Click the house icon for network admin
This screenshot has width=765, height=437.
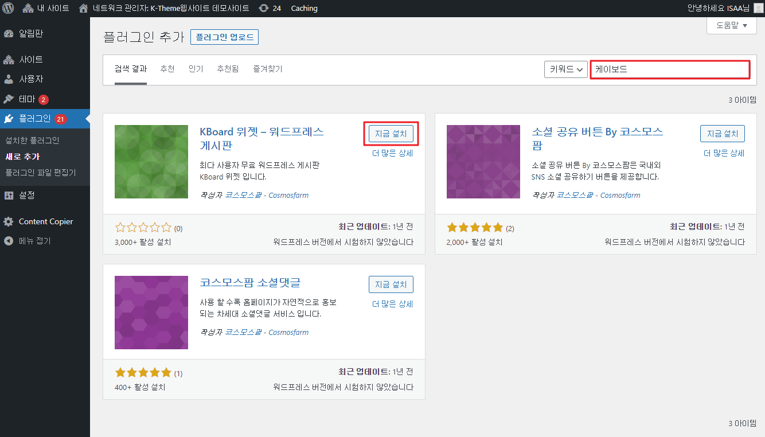click(x=84, y=8)
